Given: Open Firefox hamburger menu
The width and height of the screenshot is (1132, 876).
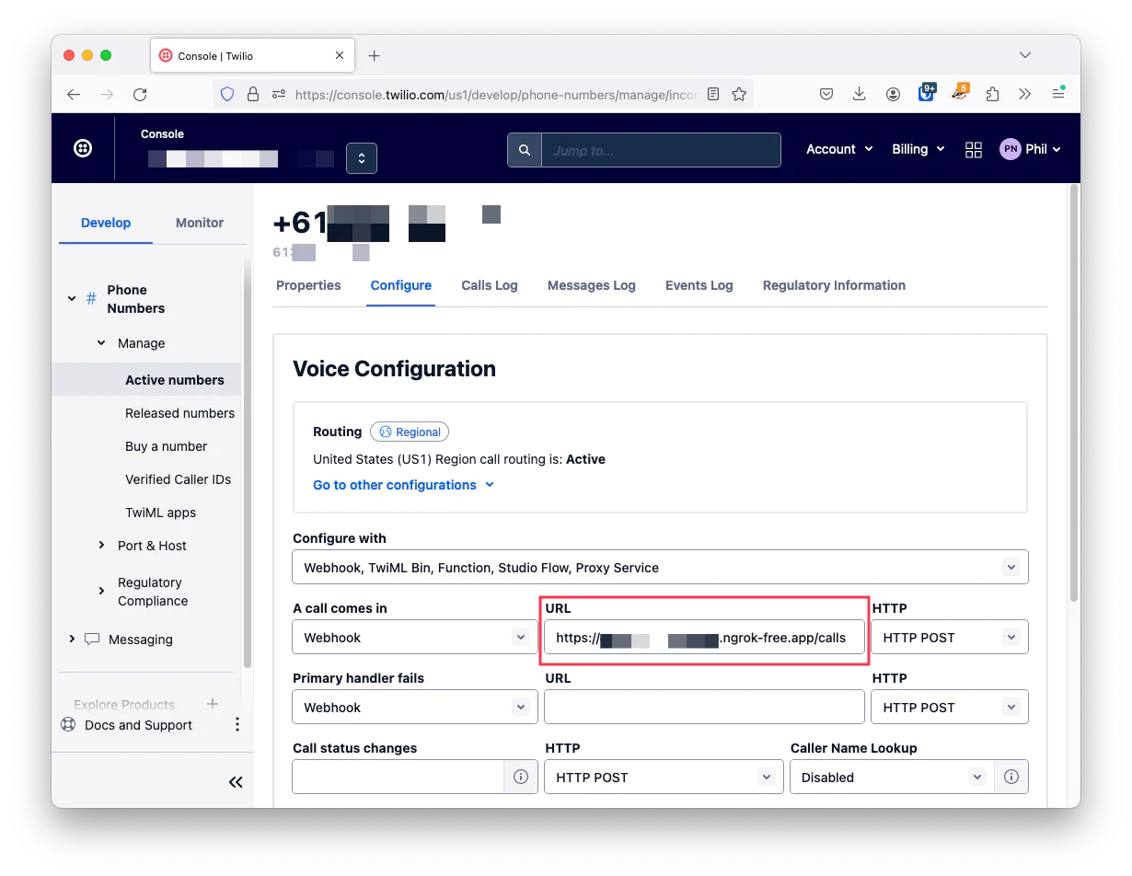Looking at the screenshot, I should tap(1058, 94).
